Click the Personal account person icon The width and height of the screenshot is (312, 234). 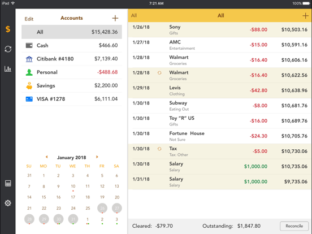(29, 72)
